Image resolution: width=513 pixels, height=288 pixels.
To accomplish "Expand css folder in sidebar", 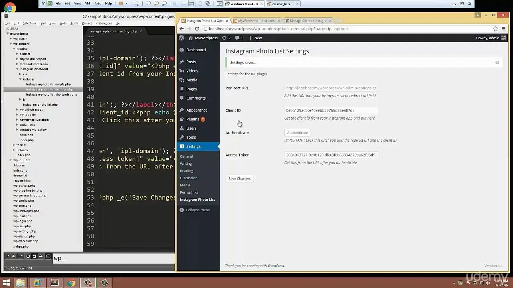I will 20,74.
